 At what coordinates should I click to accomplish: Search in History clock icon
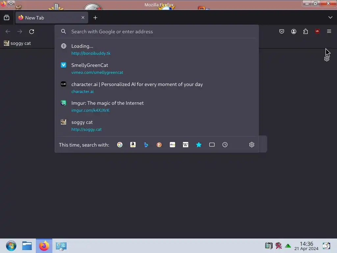tap(225, 145)
